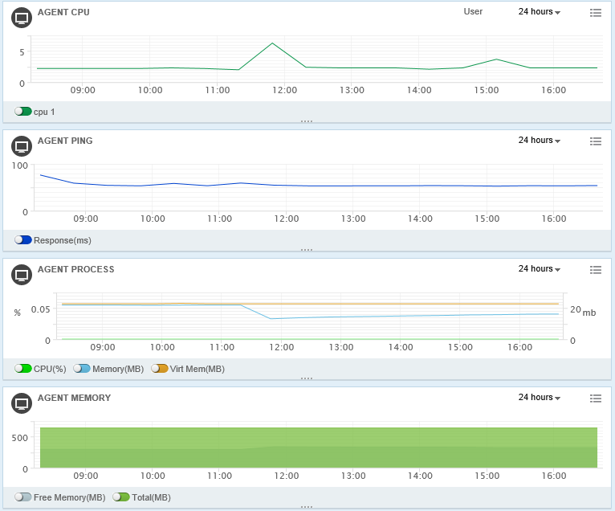This screenshot has height=511, width=615.
Task: Disable the Virt Mem(MB) series
Action: [160, 369]
